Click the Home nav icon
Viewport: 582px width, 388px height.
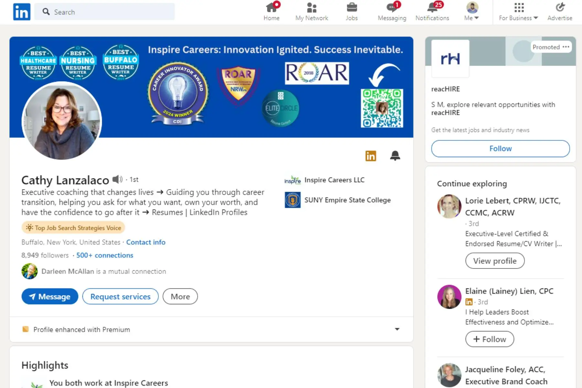click(x=271, y=7)
